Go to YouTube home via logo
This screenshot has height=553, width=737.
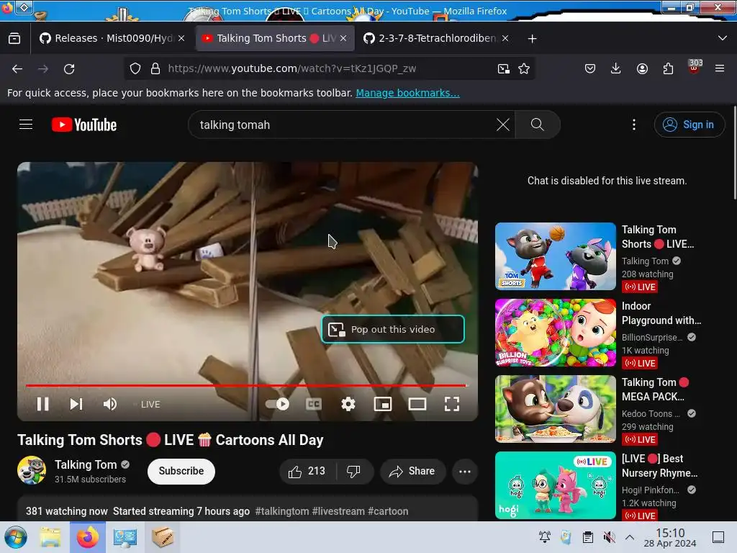pos(84,125)
